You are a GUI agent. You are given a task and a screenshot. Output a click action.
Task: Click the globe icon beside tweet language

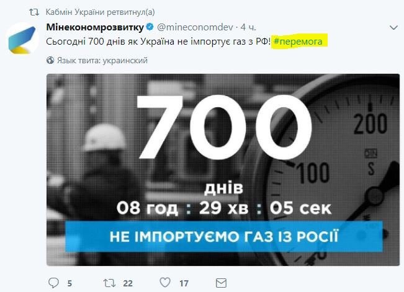50,60
